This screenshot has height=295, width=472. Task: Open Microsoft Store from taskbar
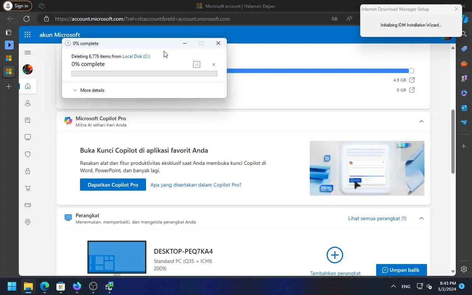60,286
